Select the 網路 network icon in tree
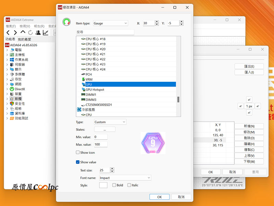Screen dimensions: 274x206 click(x=12, y=84)
